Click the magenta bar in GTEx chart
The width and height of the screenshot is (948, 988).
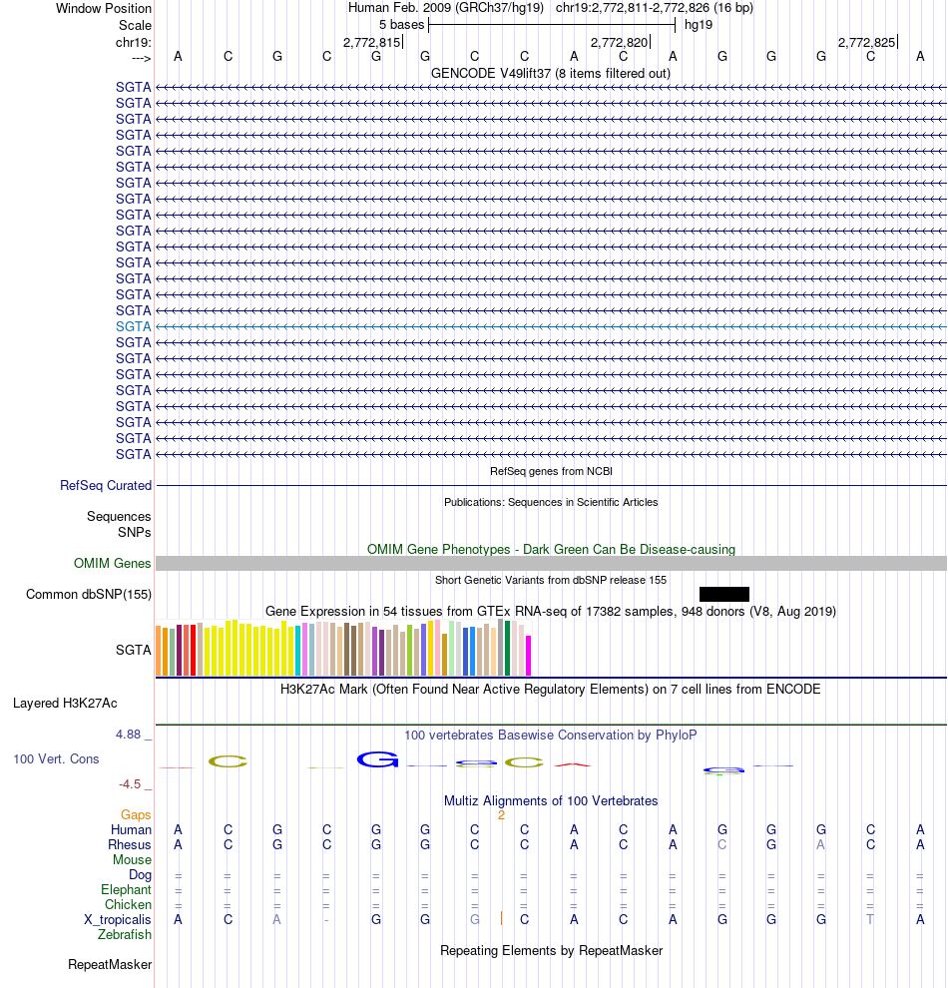(x=529, y=656)
